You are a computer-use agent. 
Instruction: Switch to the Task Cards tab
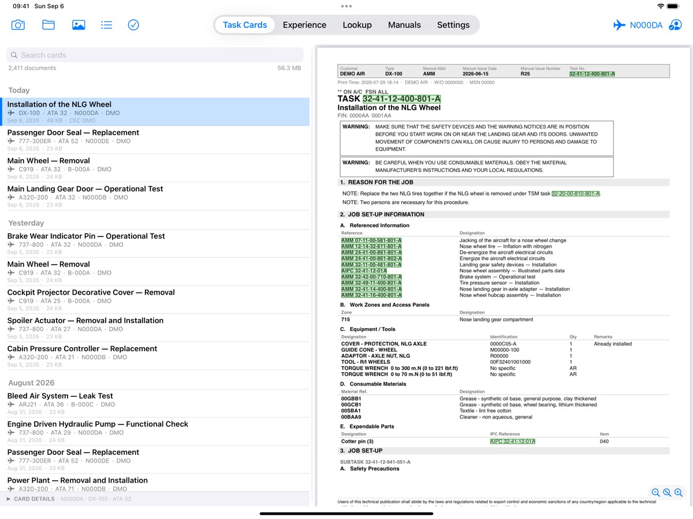click(x=245, y=25)
